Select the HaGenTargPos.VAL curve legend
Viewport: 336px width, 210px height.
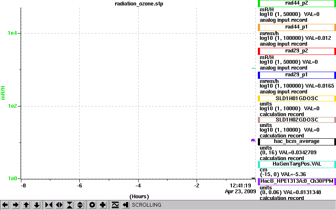tap(297, 164)
